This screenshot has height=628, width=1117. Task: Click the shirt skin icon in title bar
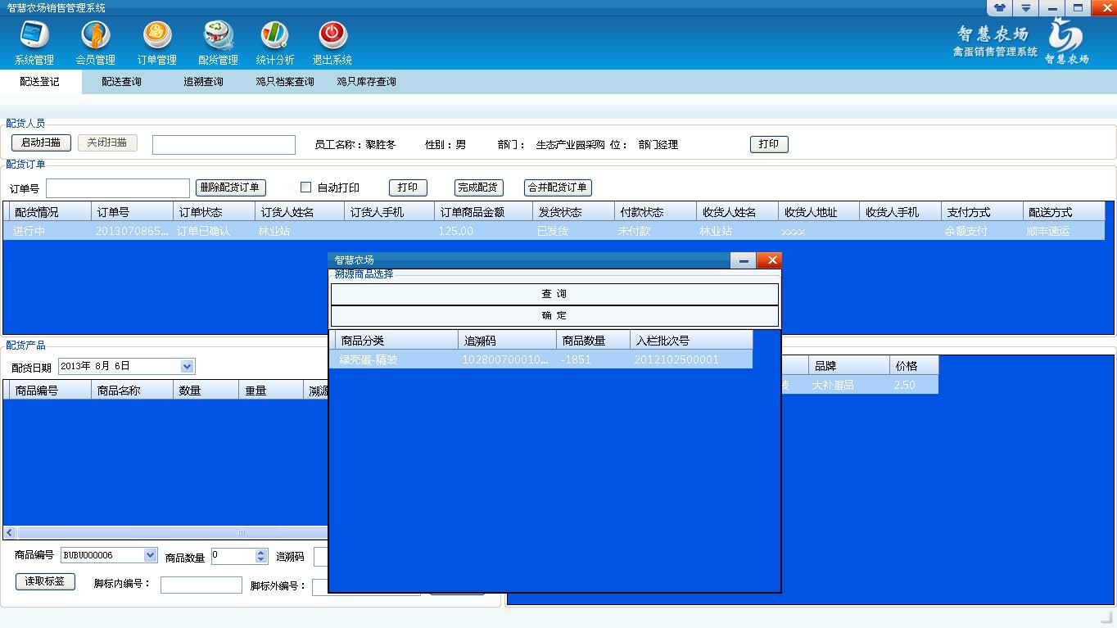1000,8
